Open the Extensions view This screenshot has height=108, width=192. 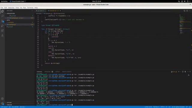point(2,31)
